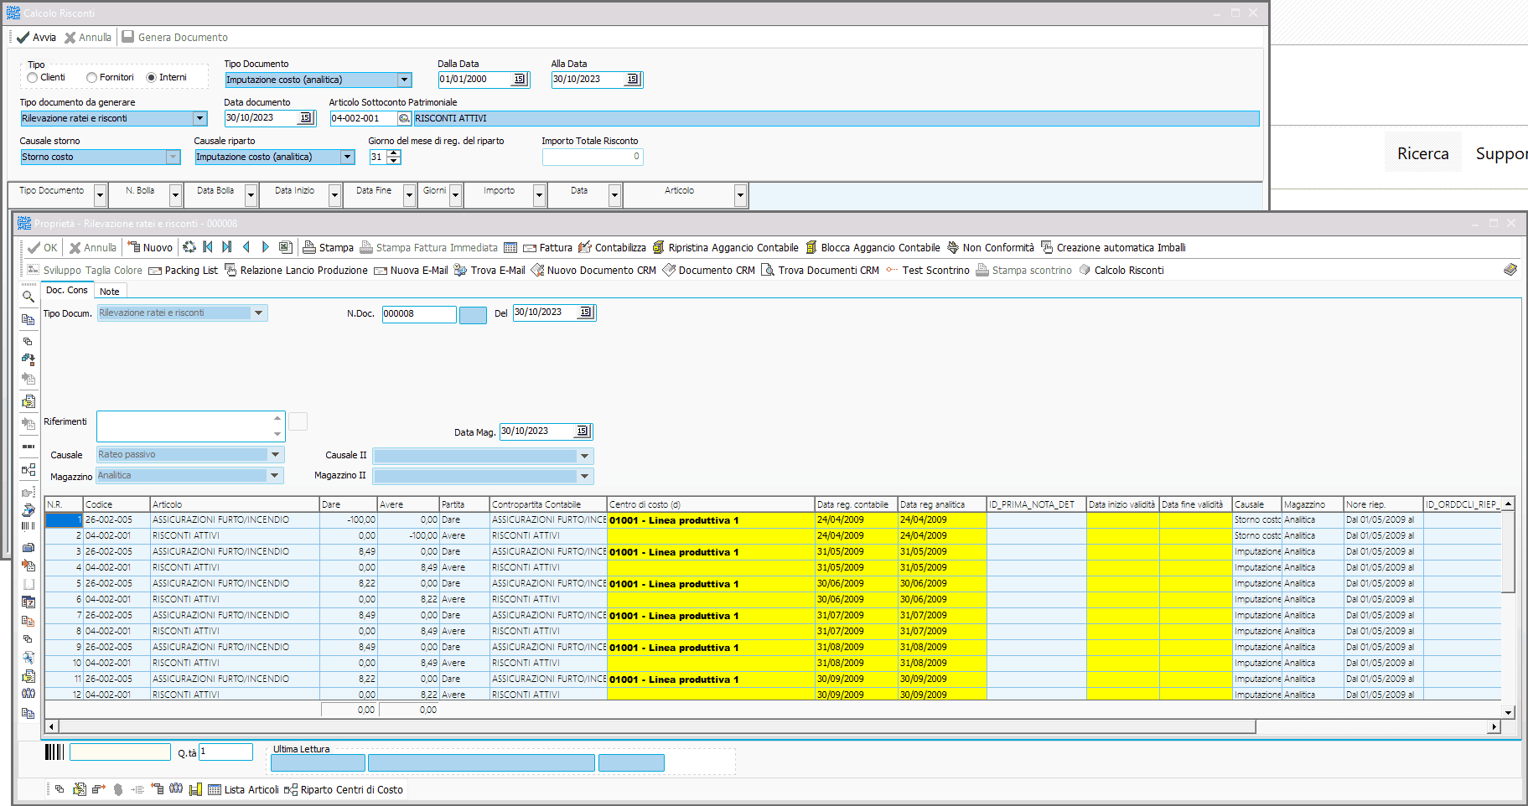Click Blocca Aggancio Contabile
This screenshot has width=1528, height=806.
873,247
